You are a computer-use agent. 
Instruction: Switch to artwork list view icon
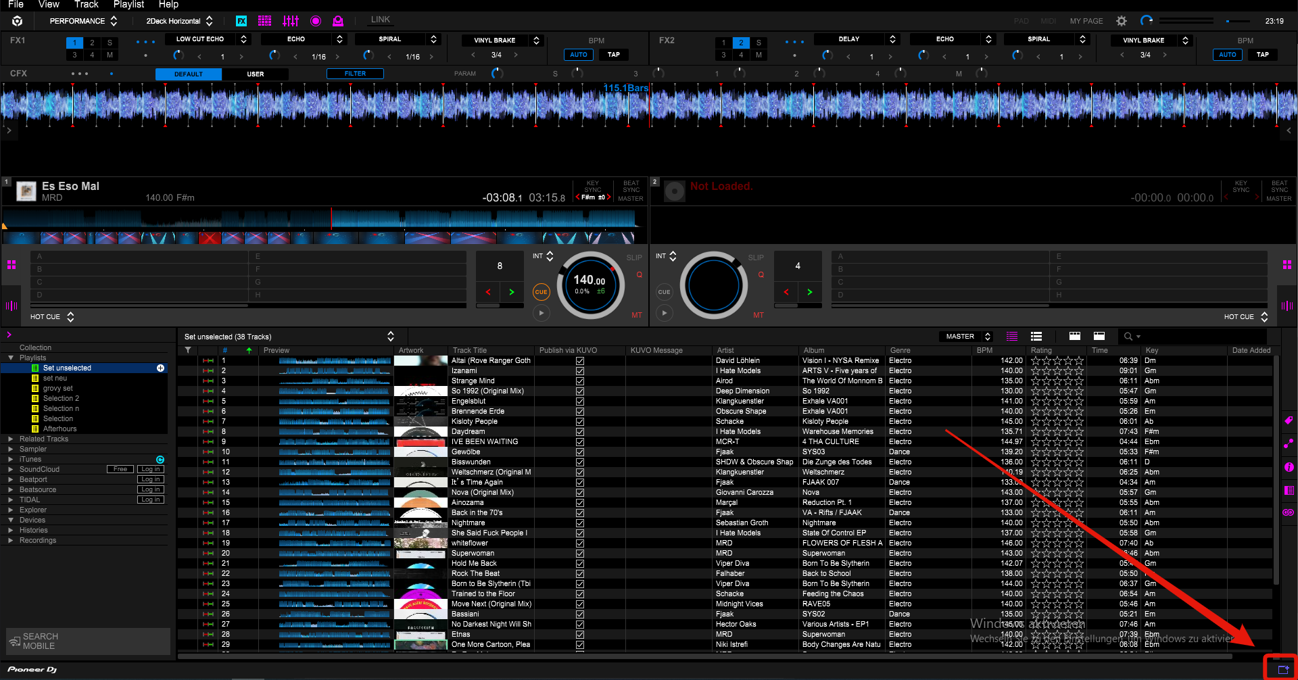[1036, 336]
